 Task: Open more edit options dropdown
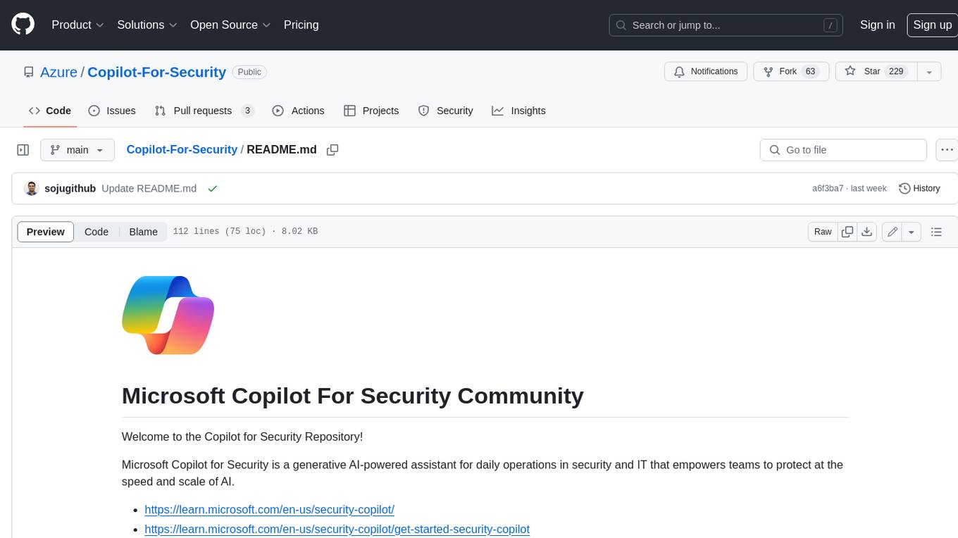(x=912, y=232)
